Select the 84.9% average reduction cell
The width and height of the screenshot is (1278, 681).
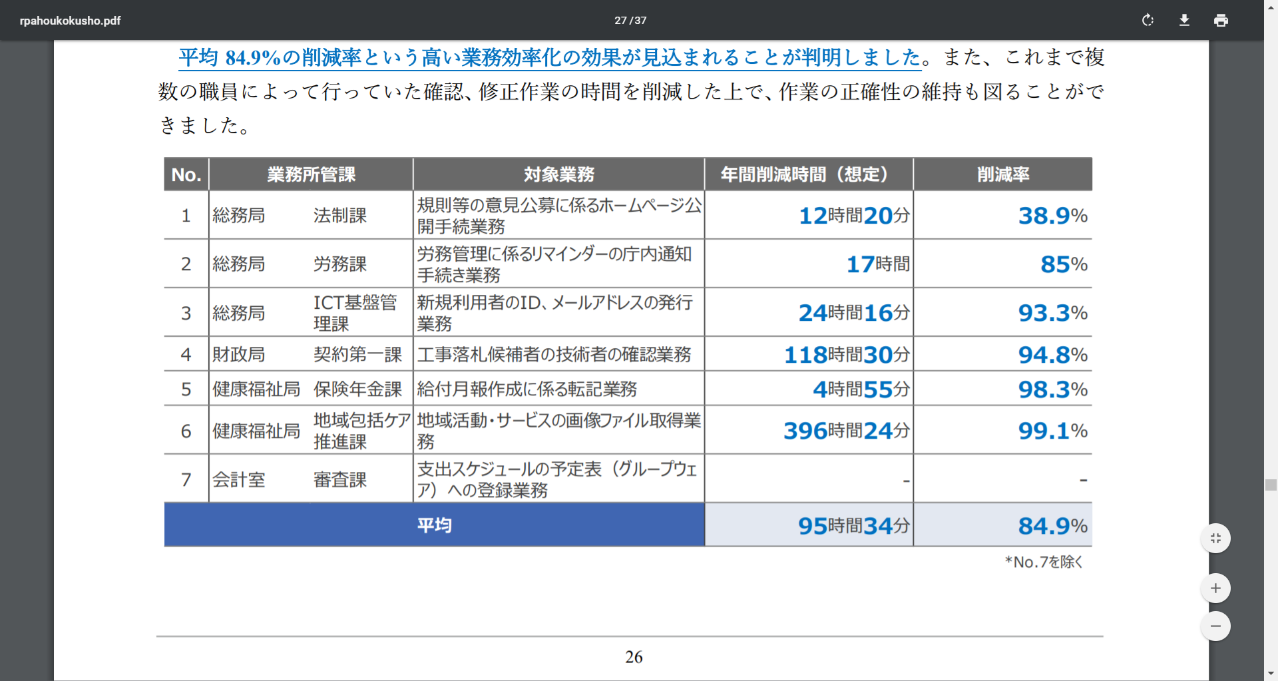[1052, 526]
